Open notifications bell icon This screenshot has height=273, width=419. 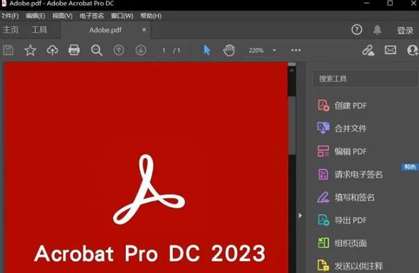[377, 30]
